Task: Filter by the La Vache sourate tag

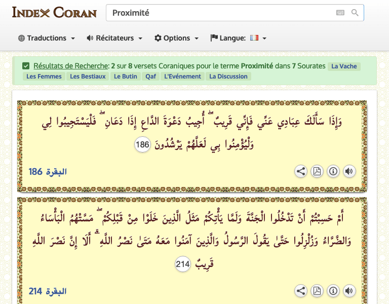Action: coord(344,66)
